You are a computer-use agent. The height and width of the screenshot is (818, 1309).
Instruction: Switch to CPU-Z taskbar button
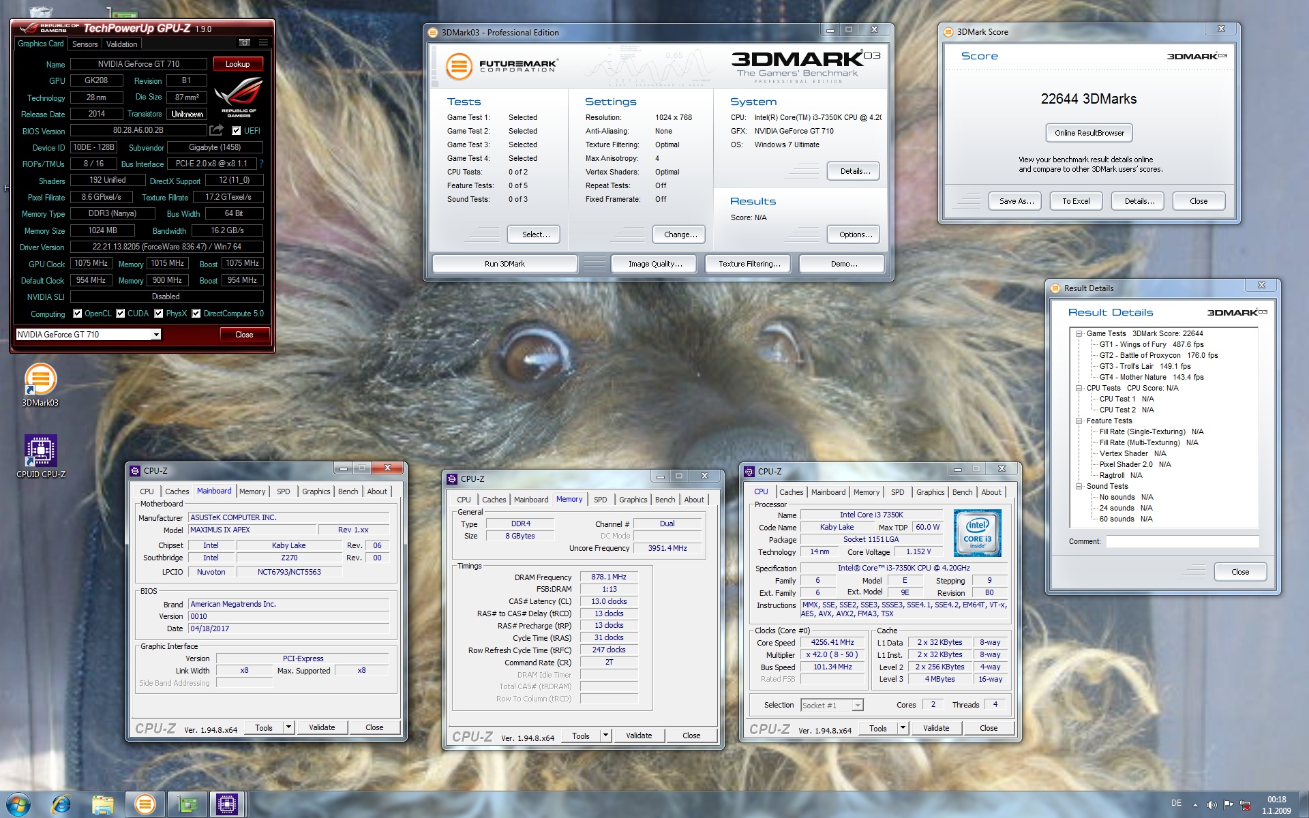(227, 804)
